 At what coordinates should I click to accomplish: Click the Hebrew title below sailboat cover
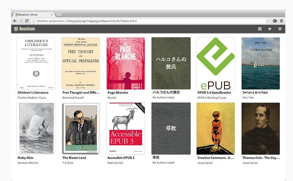pyautogui.click(x=255, y=93)
